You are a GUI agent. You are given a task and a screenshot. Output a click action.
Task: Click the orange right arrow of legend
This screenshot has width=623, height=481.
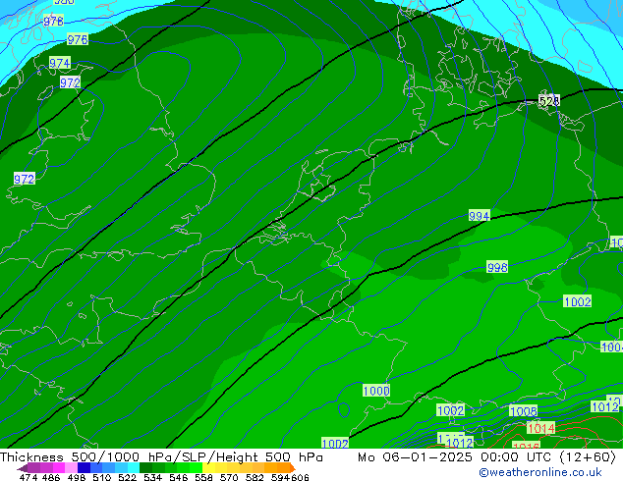click(293, 468)
